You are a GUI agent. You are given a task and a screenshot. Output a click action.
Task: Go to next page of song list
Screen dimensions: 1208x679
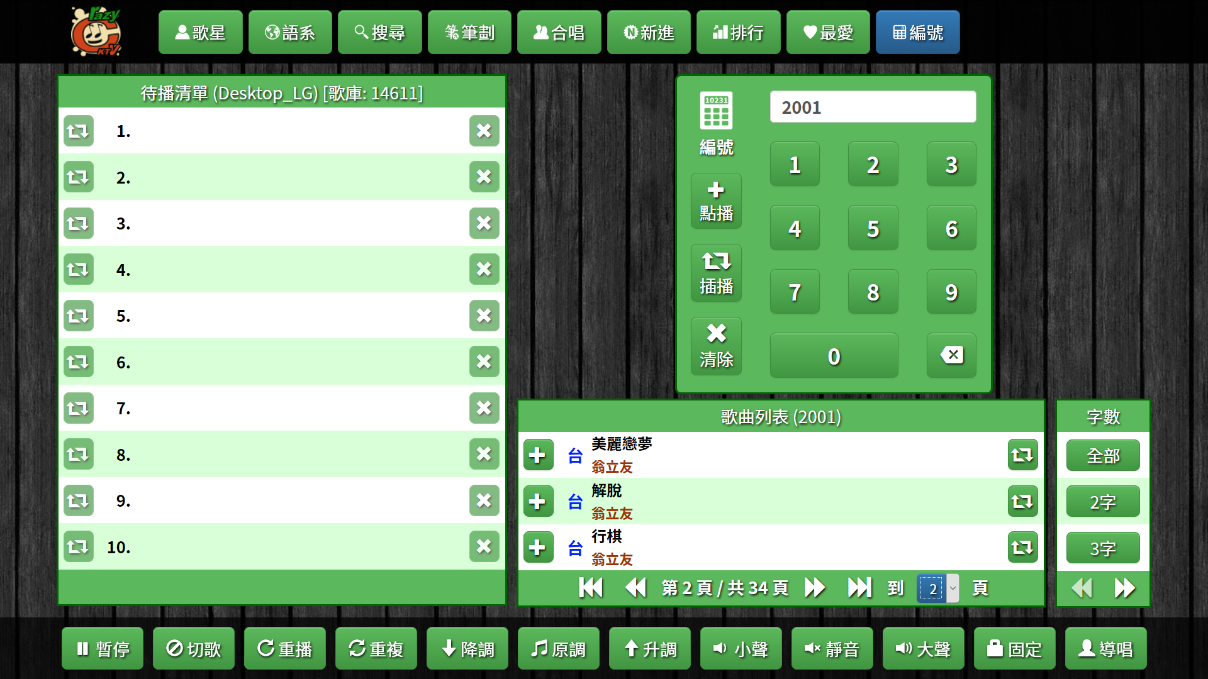pos(815,588)
